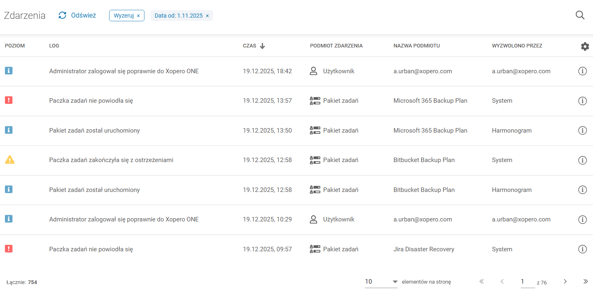Click the page number input field

click(x=527, y=282)
